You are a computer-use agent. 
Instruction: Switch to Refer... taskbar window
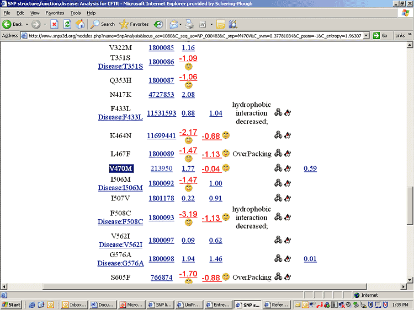click(x=277, y=304)
